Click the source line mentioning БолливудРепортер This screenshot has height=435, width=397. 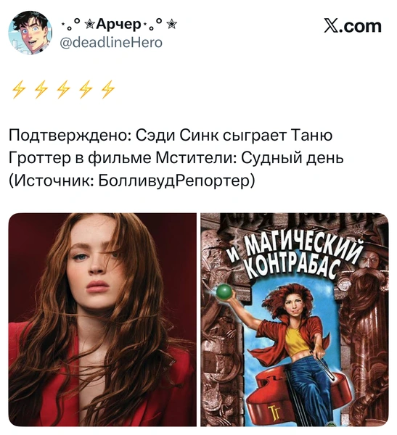click(131, 181)
